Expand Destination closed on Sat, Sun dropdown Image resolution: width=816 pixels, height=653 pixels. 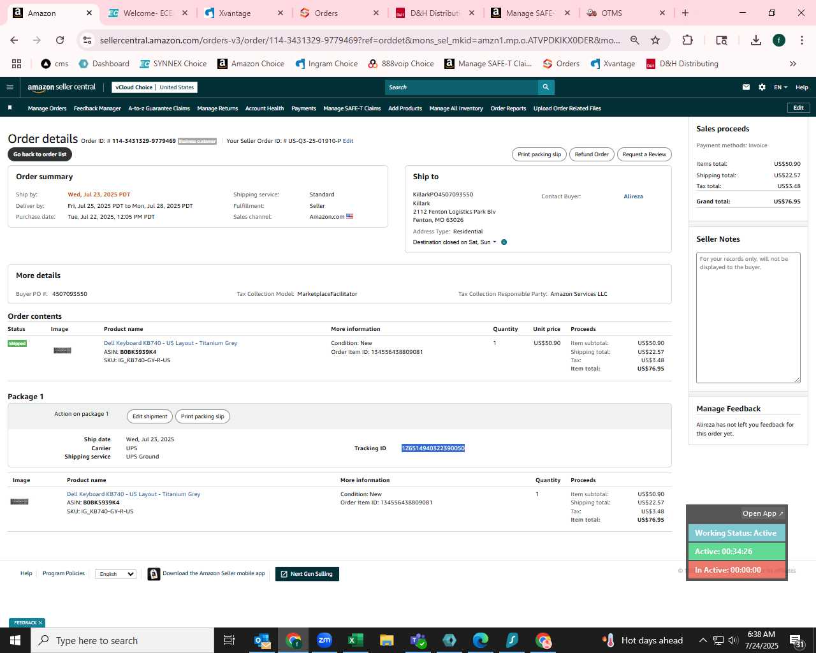click(455, 242)
